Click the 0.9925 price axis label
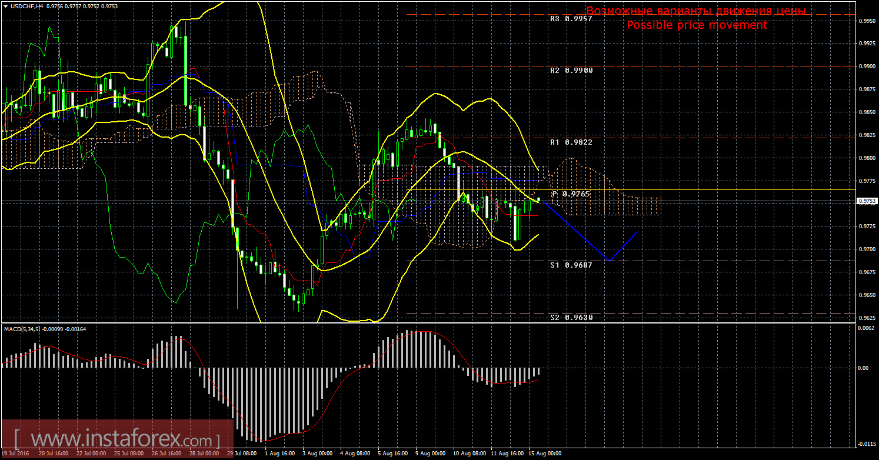The width and height of the screenshot is (879, 460). point(867,44)
